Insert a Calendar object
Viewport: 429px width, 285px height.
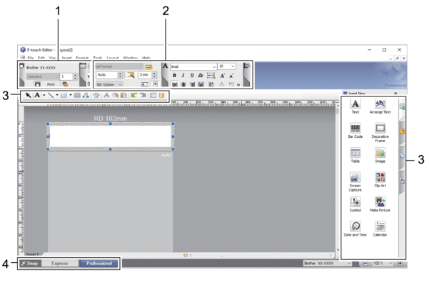coord(380,229)
